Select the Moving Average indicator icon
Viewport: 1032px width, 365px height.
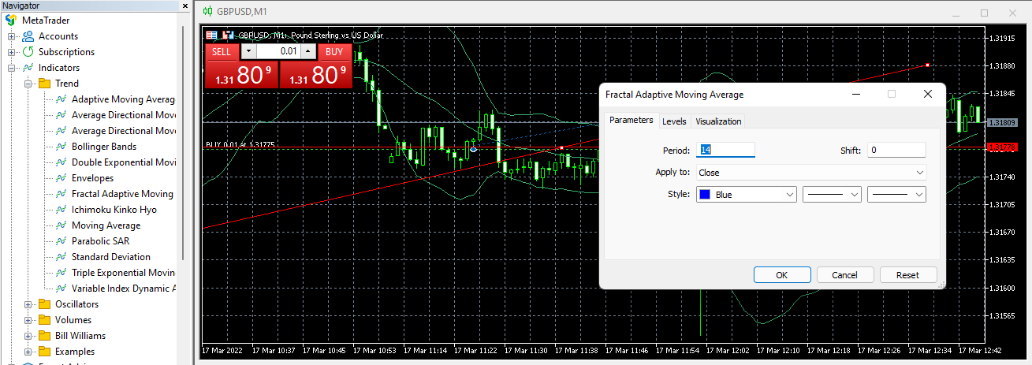pos(61,225)
